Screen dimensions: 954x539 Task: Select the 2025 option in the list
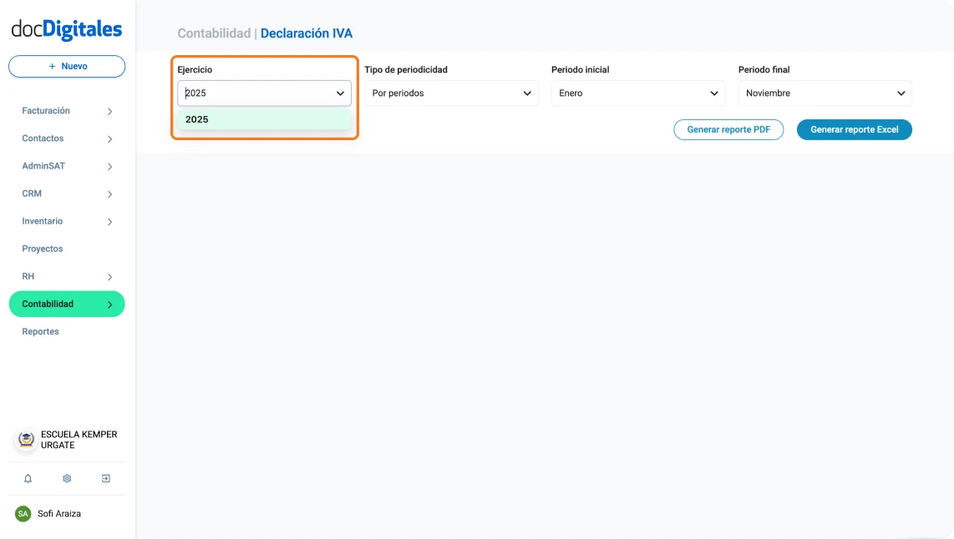tap(264, 119)
